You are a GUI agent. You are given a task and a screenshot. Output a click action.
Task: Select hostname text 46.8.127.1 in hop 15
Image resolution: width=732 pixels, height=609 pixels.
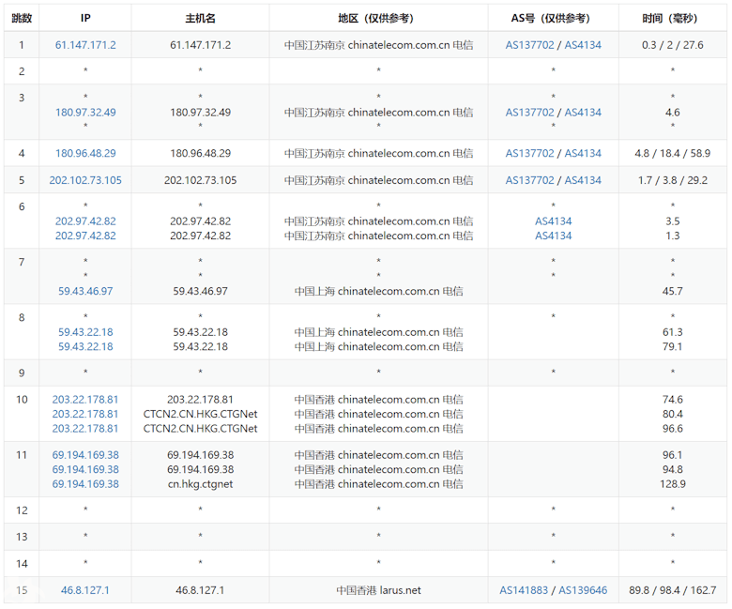pos(200,590)
